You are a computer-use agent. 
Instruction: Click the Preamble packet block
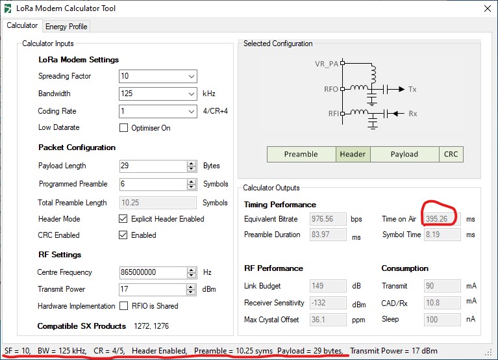301,154
